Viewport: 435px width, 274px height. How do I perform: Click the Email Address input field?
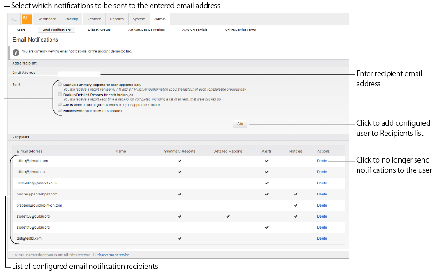click(79, 73)
